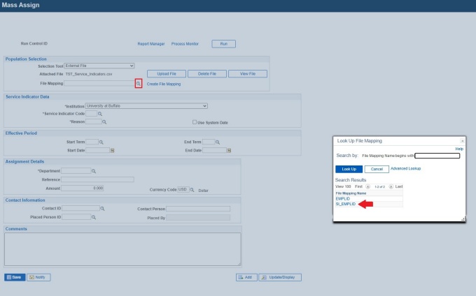
Task: Save the Mass Assign page
Action: click(14, 277)
